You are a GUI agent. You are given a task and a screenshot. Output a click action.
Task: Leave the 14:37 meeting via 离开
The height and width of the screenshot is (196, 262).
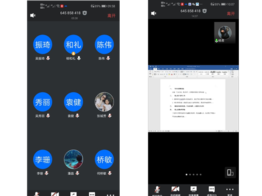click(231, 14)
